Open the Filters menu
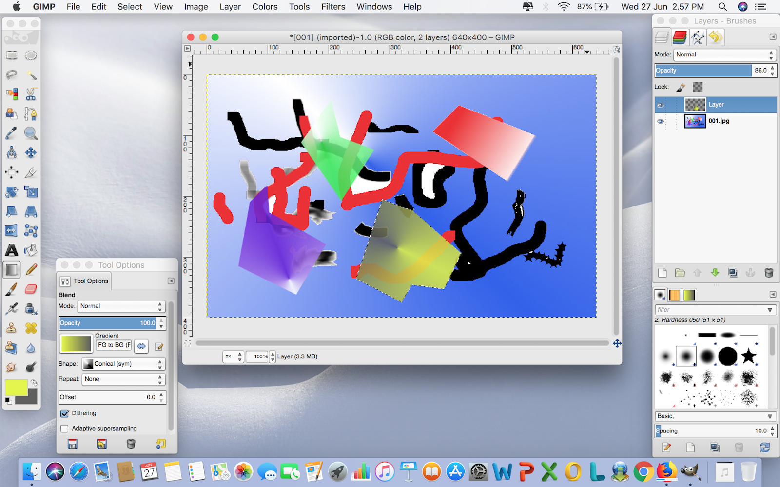Viewport: 780px width, 487px height. click(x=333, y=7)
